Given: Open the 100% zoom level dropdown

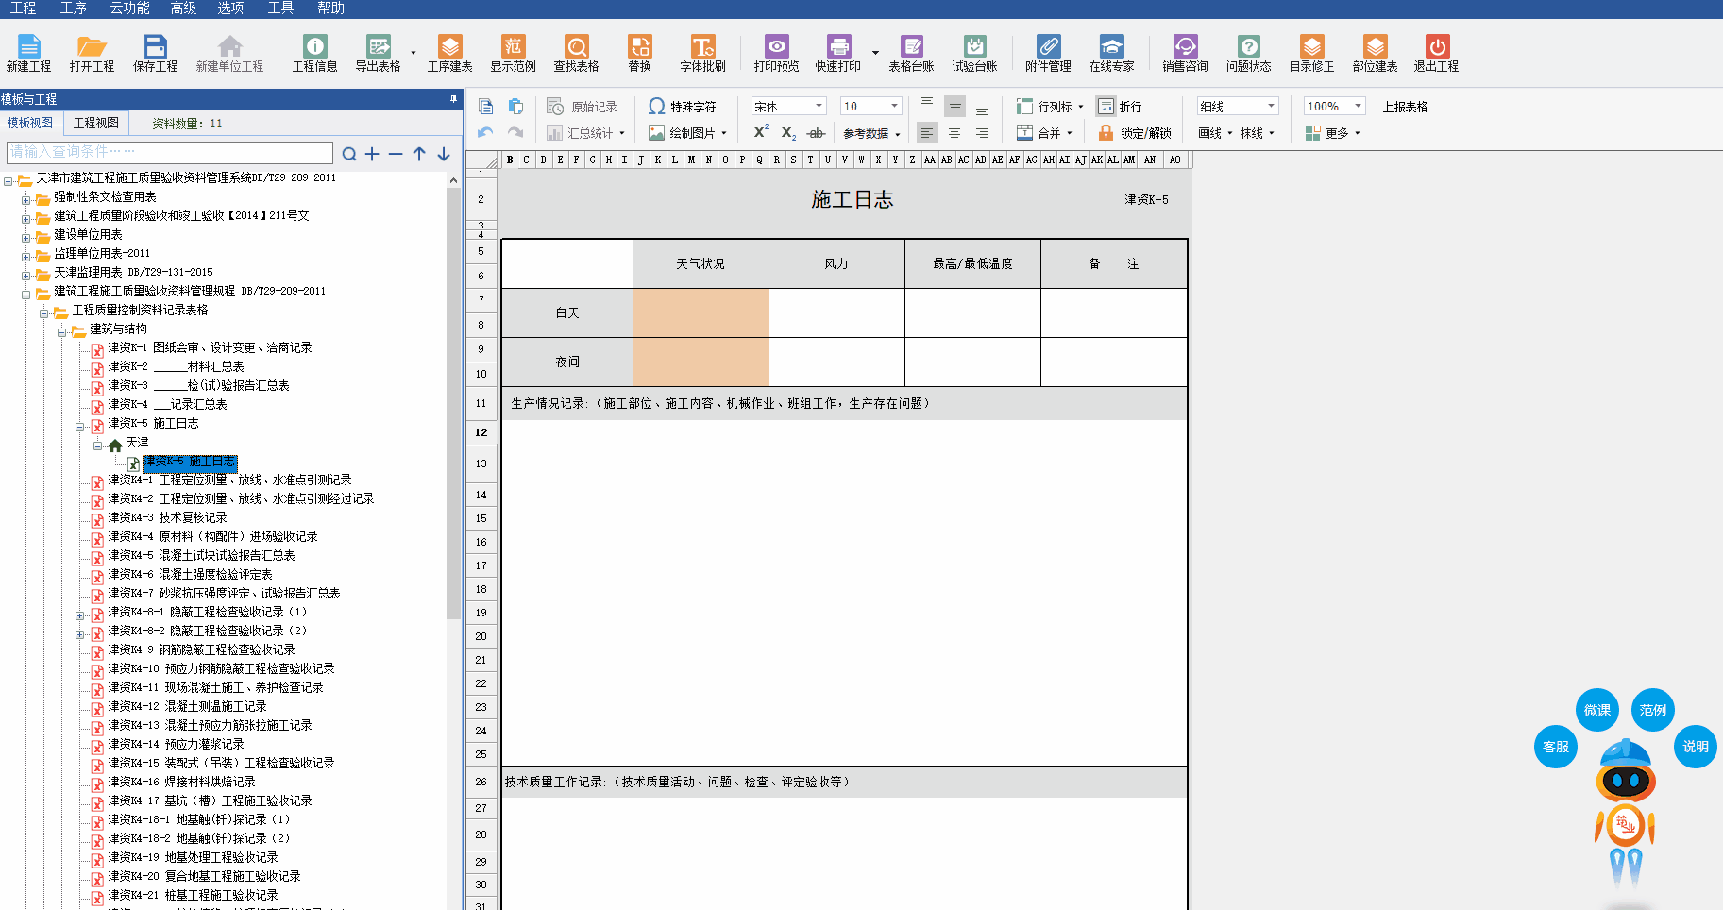Looking at the screenshot, I should point(1358,106).
